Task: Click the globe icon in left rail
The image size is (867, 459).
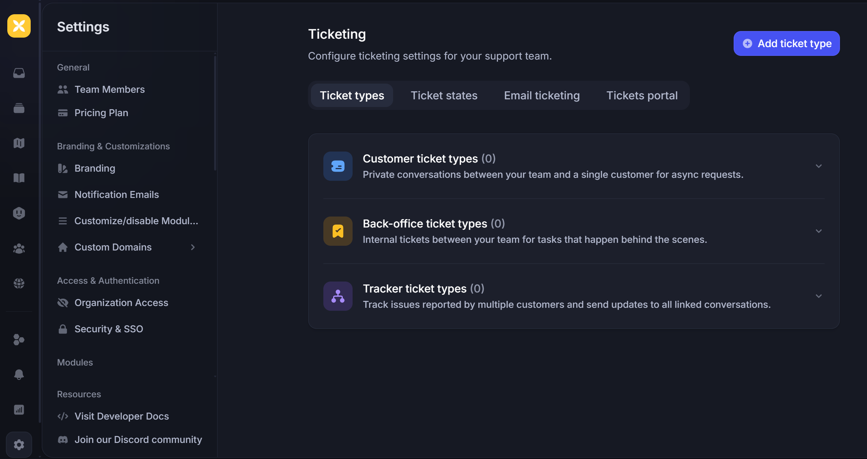Action: 19,283
